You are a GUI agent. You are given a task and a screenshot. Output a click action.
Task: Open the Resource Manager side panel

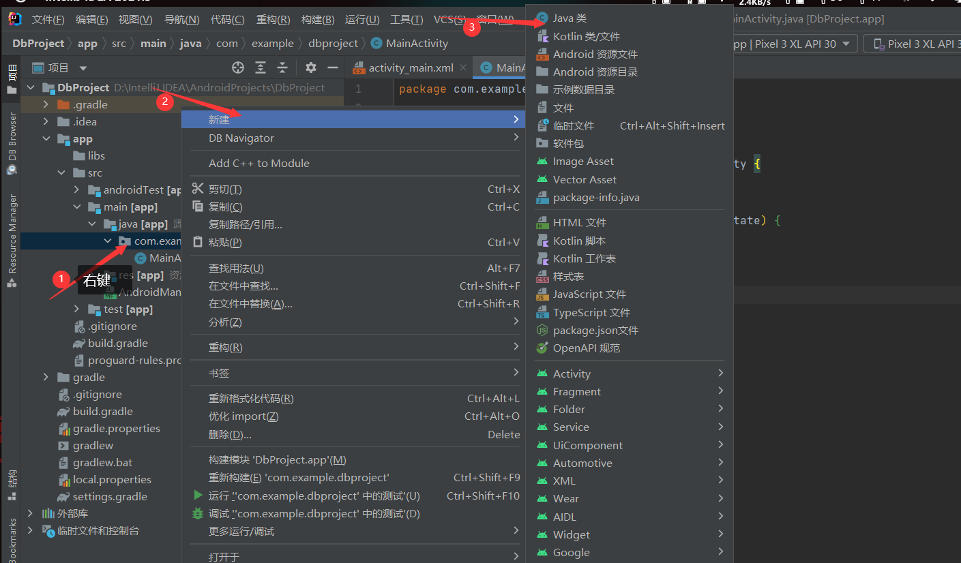point(12,241)
